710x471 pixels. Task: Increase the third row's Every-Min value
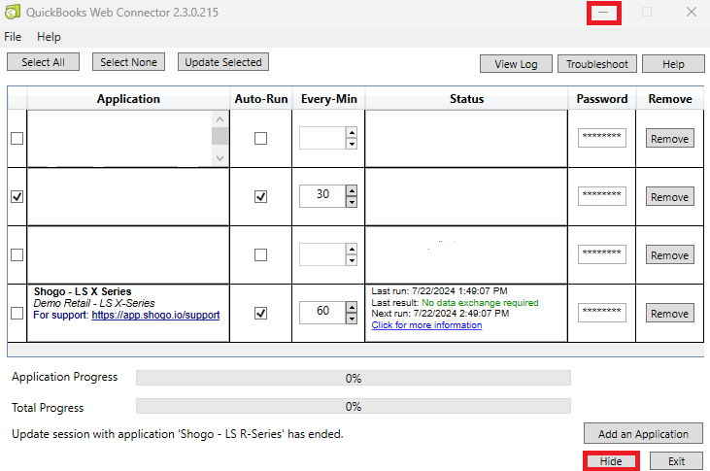click(x=352, y=249)
